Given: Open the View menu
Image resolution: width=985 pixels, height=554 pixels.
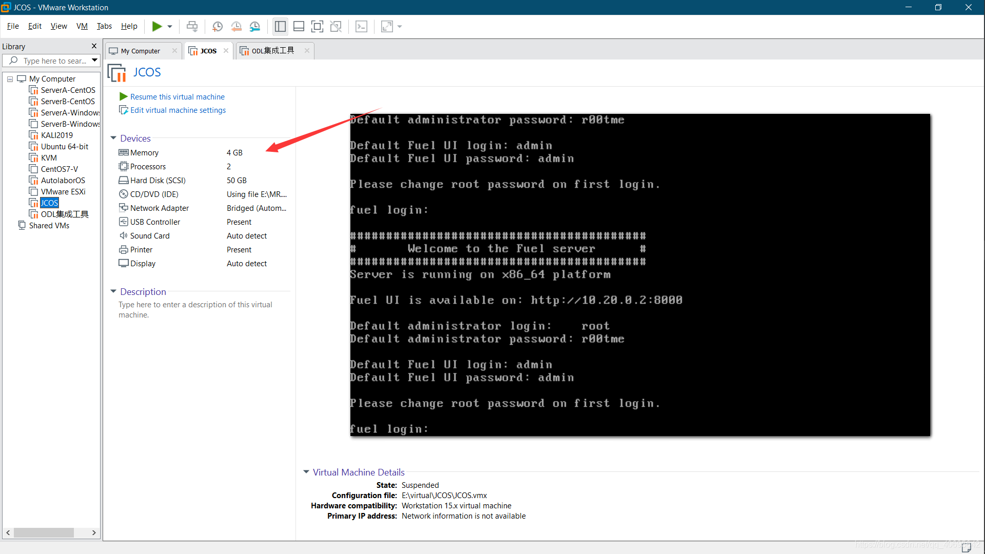Looking at the screenshot, I should coord(58,26).
